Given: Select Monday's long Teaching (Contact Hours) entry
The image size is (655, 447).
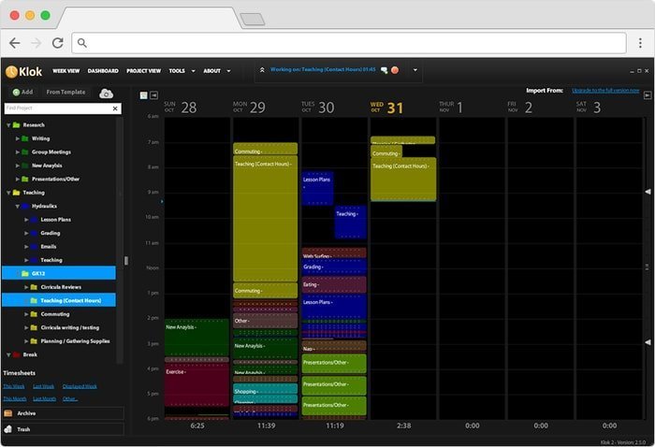Looking at the screenshot, I should tap(265, 219).
